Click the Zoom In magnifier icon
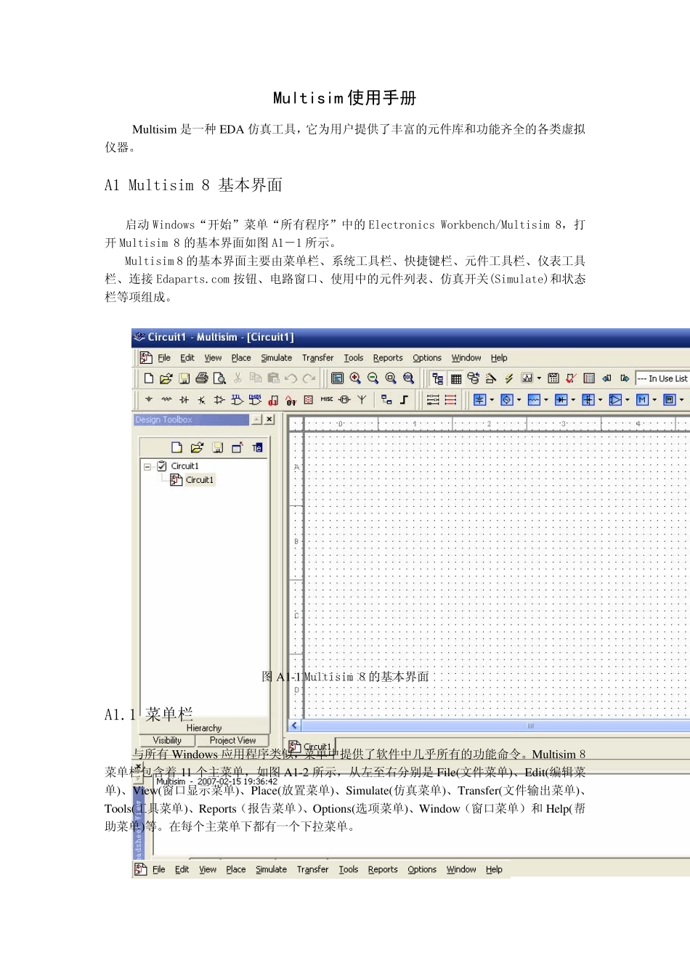Screen dimensions: 690x976 click(355, 378)
